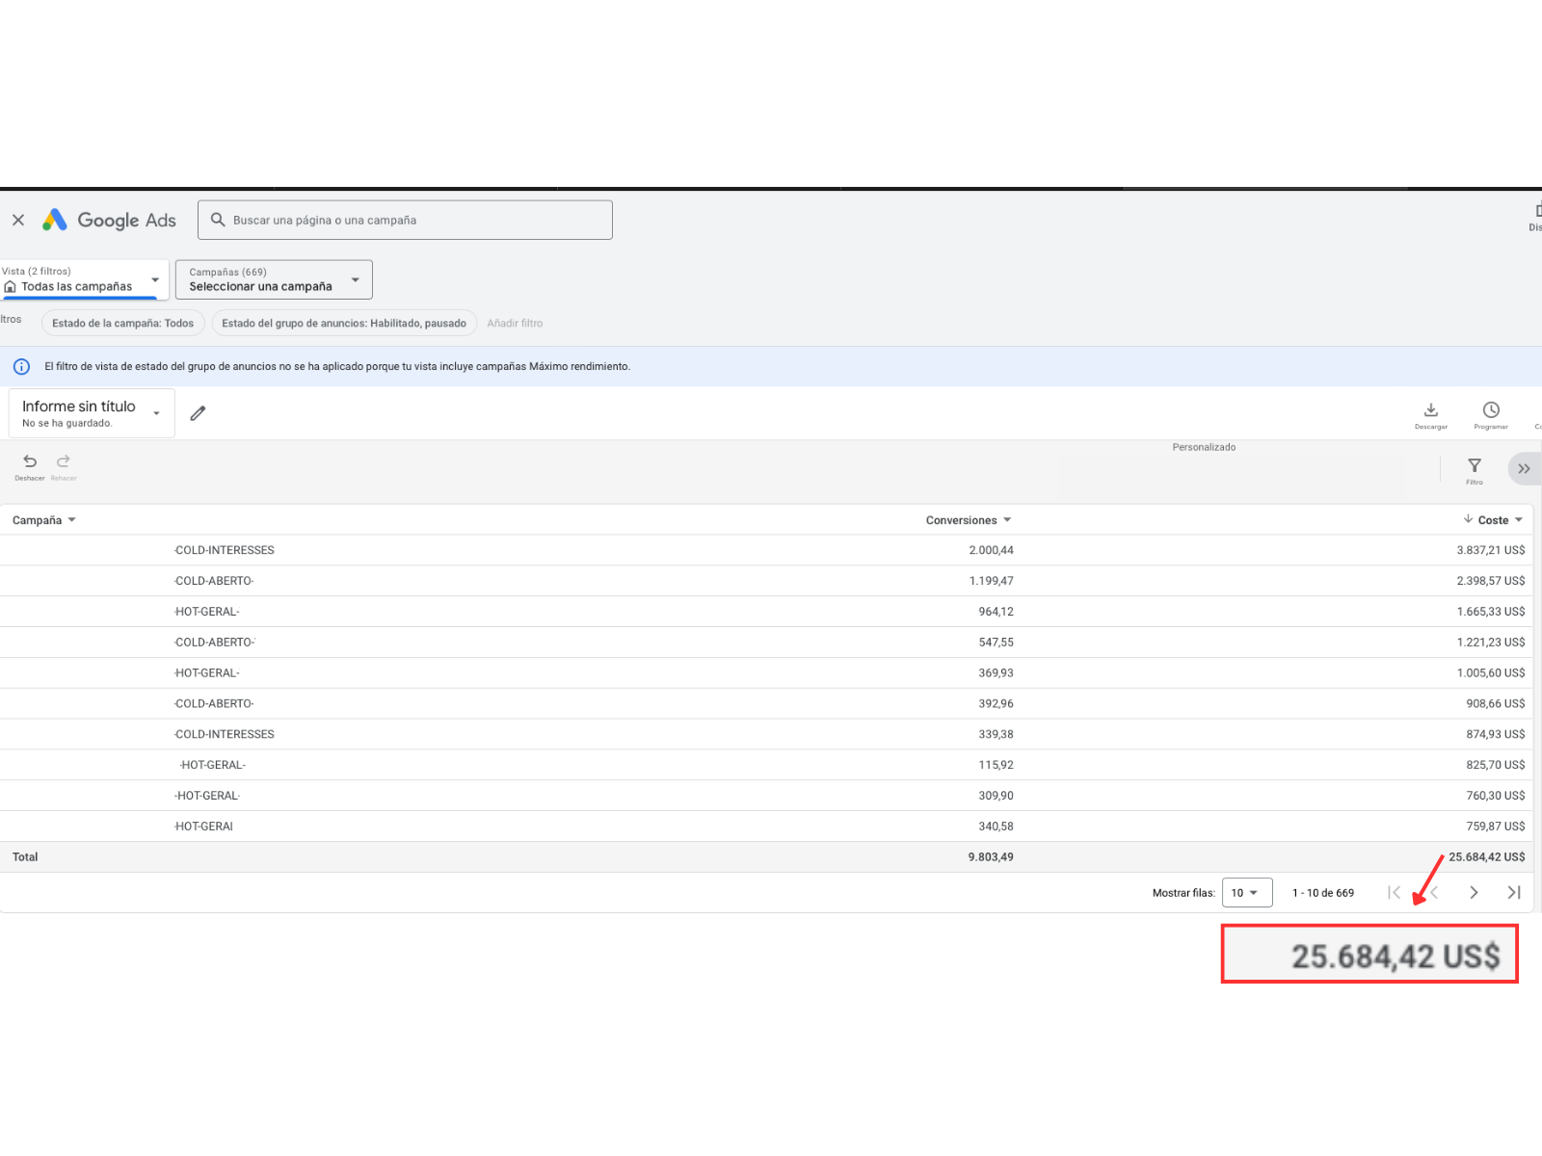
Task: Open the Todas las campañas view dropdown
Action: (85, 280)
